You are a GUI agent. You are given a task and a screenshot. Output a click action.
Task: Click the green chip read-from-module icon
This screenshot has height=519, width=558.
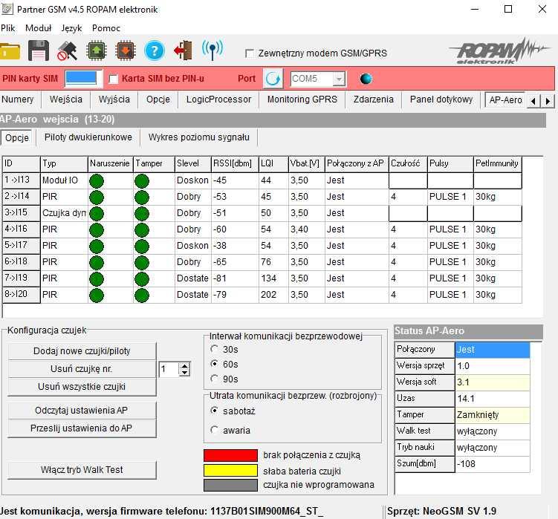click(x=97, y=50)
